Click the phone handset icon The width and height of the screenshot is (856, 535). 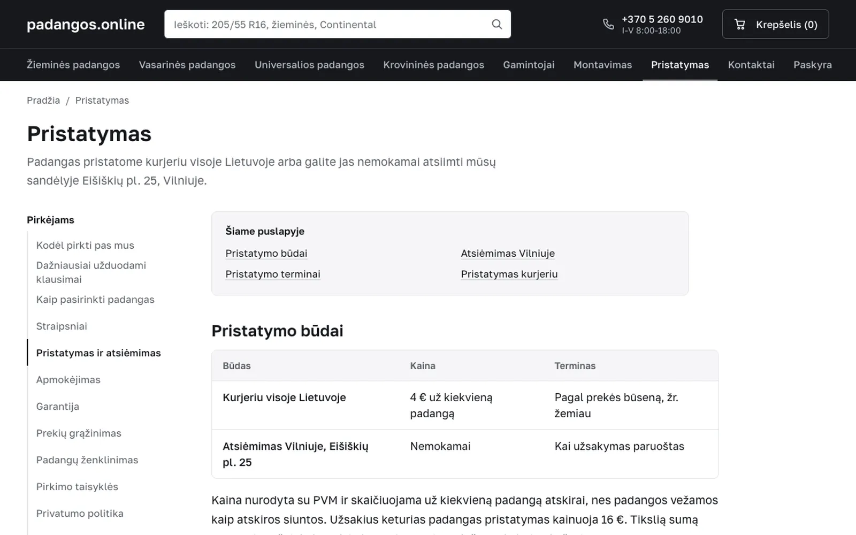(x=608, y=24)
